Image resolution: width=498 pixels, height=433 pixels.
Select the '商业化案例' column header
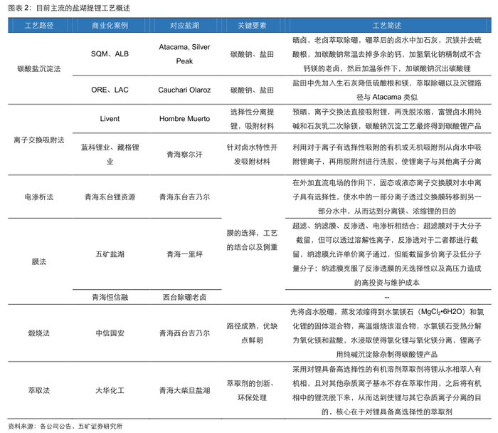click(x=110, y=26)
